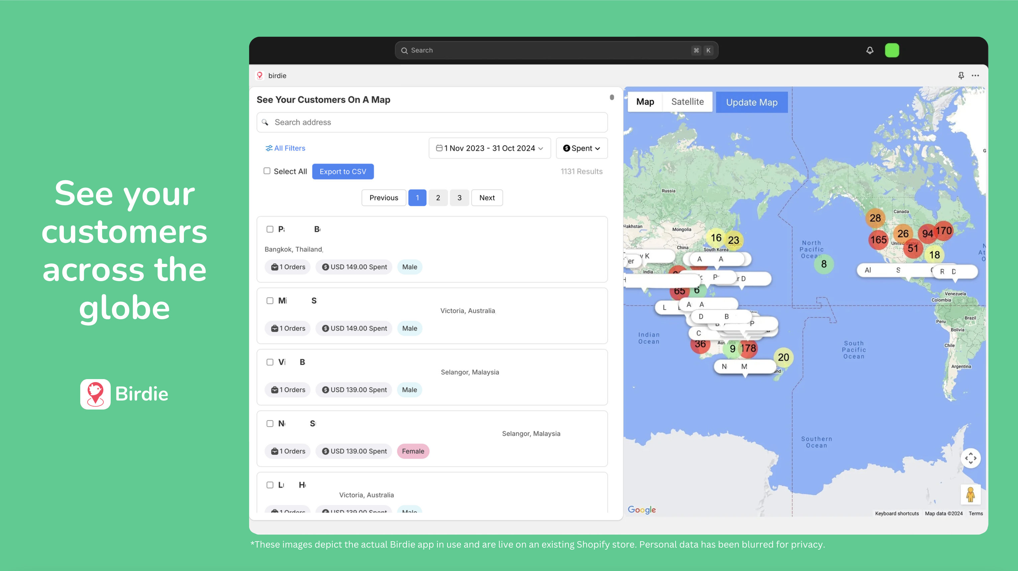Click the 28 cluster marker near Canada
The width and height of the screenshot is (1018, 571).
click(875, 218)
